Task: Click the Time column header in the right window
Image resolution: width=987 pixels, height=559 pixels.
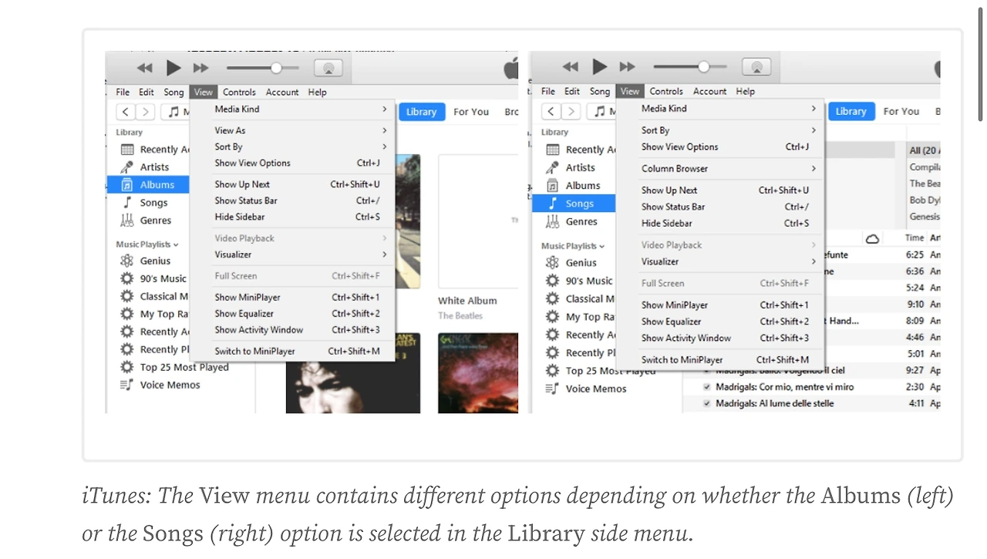Action: pyautogui.click(x=914, y=238)
